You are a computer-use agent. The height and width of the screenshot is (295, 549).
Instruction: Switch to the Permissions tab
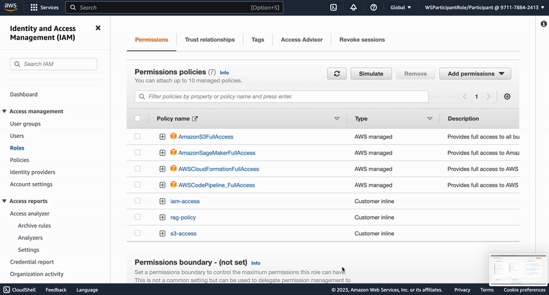(x=152, y=40)
